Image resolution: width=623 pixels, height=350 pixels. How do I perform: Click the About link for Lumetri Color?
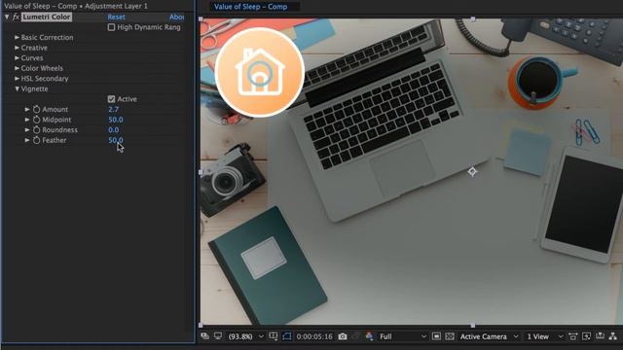point(176,17)
